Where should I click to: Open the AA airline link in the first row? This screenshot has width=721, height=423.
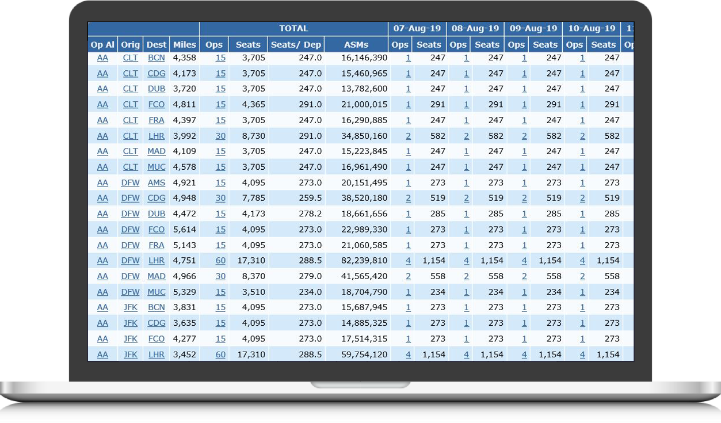click(x=102, y=58)
